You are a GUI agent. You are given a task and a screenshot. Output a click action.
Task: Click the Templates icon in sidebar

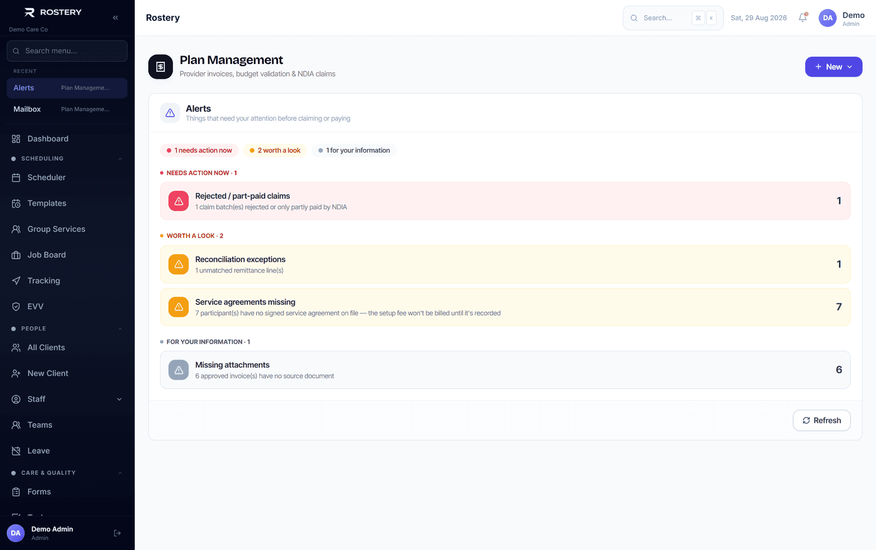click(x=16, y=203)
